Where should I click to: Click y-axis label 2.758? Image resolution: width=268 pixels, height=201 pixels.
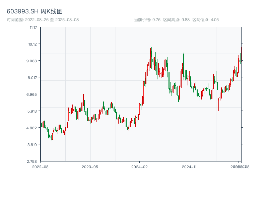click(32, 161)
